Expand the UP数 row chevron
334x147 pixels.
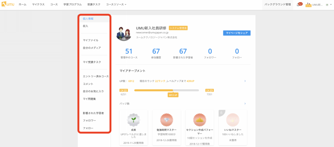pyautogui.click(x=245, y=81)
